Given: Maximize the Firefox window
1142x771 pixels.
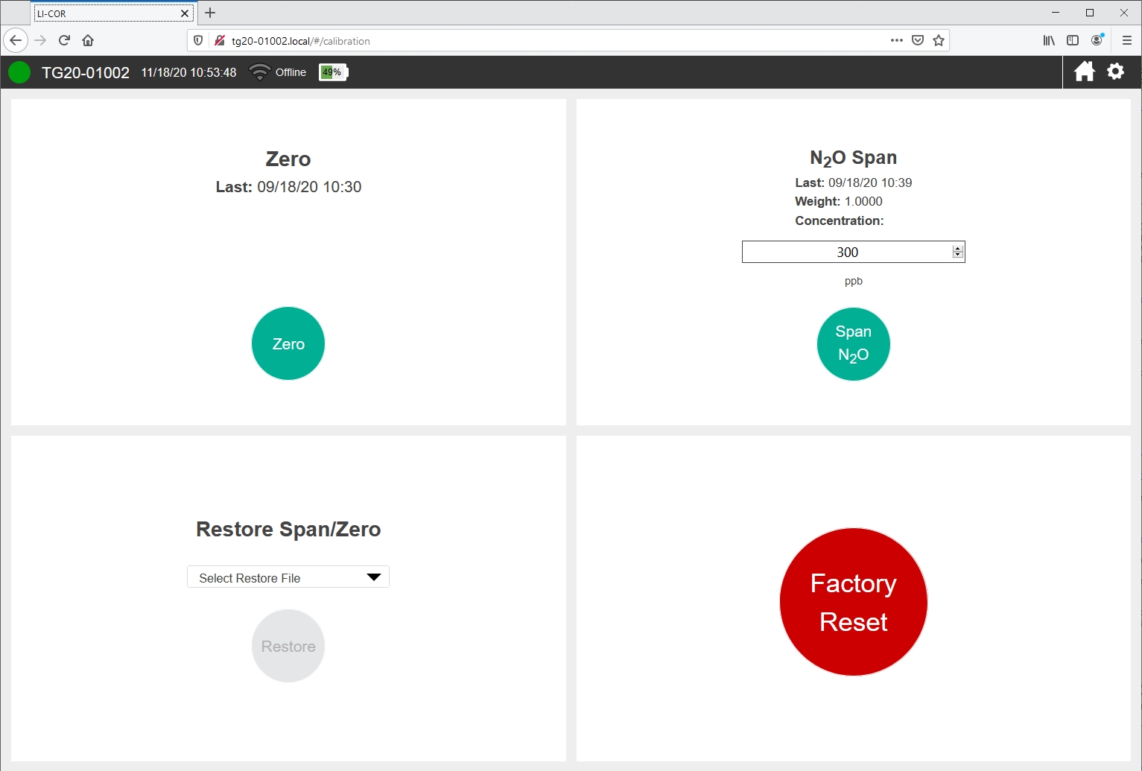Looking at the screenshot, I should pos(1090,13).
